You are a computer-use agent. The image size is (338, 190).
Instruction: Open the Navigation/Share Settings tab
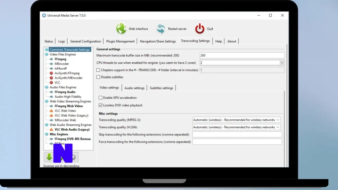click(x=158, y=41)
